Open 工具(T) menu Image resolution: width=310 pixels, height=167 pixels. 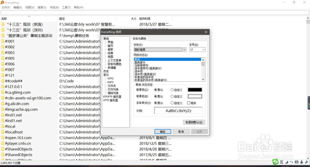coord(66,7)
